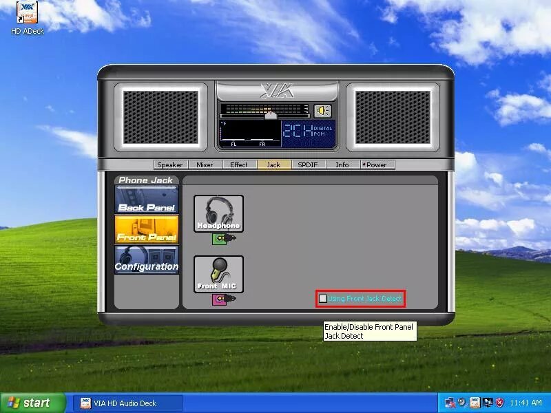Viewport: 551px width, 413px height.
Task: Click the pink microphone plug connector
Action: click(x=224, y=299)
